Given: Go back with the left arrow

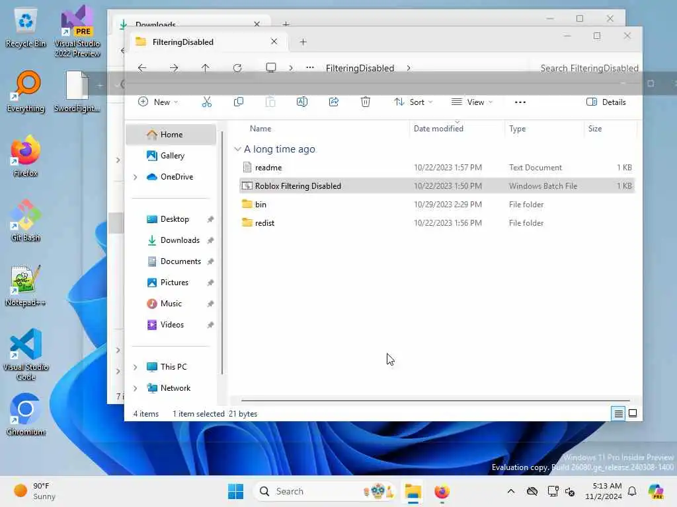Looking at the screenshot, I should point(142,68).
